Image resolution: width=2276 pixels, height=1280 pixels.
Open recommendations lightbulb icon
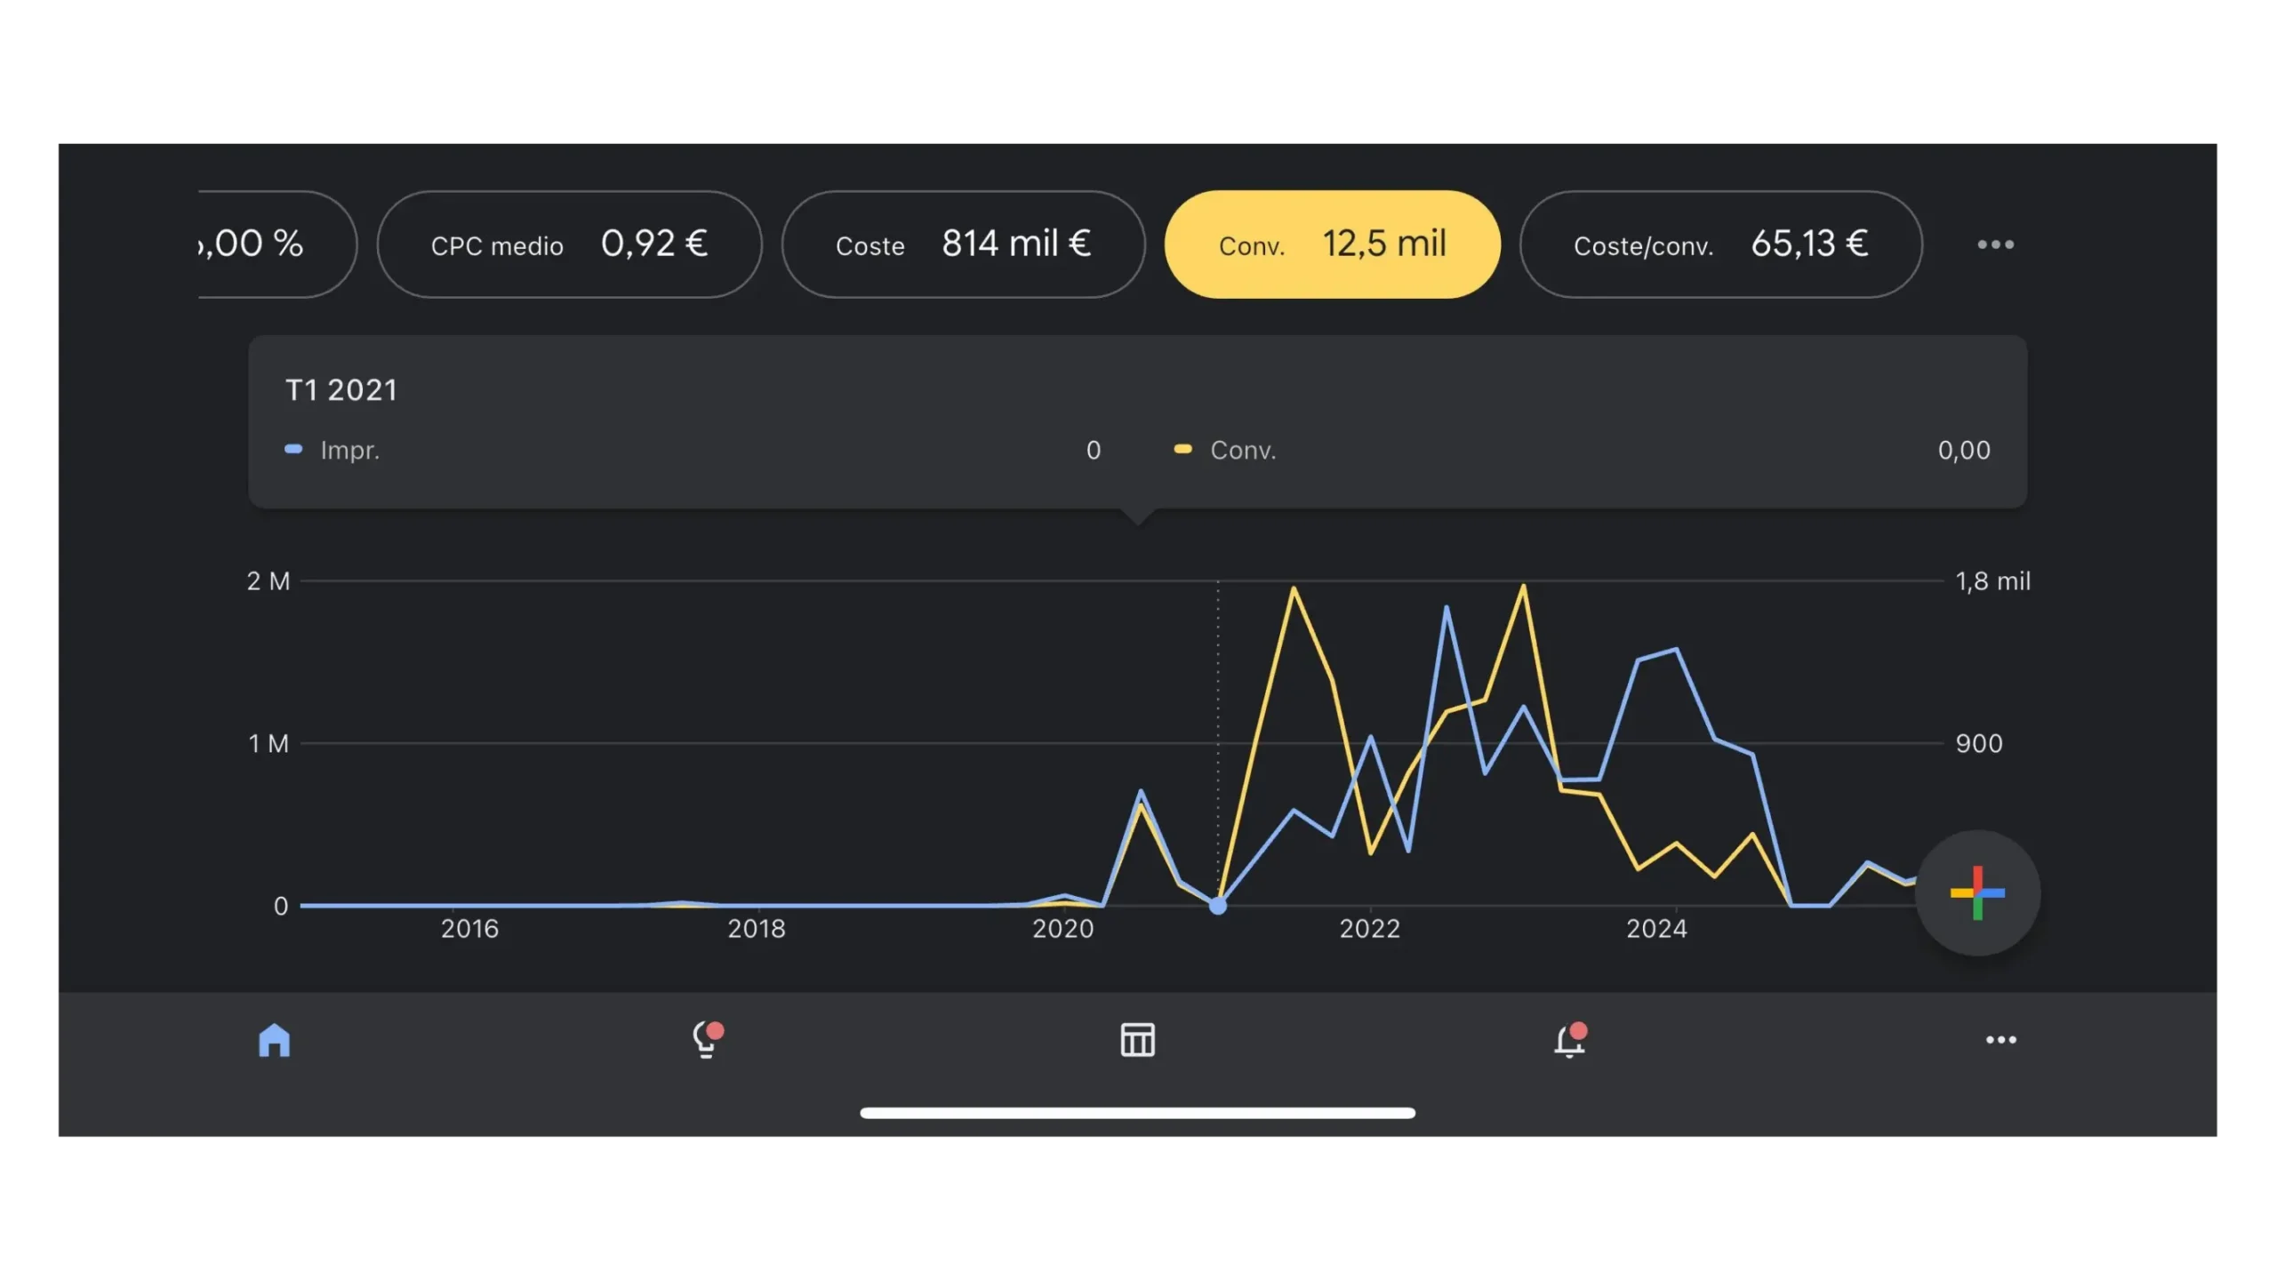pos(708,1039)
